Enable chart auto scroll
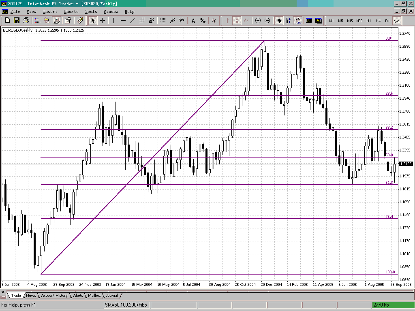The image size is (415, 311). (280, 21)
